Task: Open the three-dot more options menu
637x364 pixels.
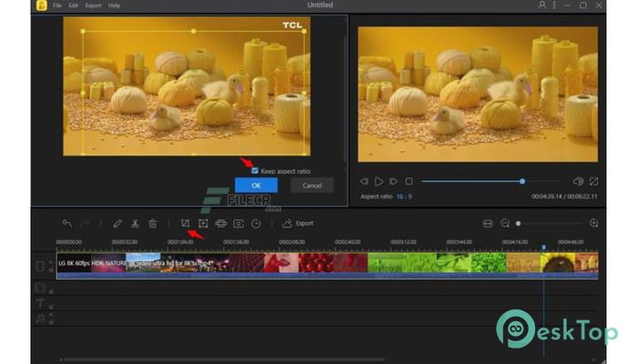Action: pyautogui.click(x=554, y=5)
